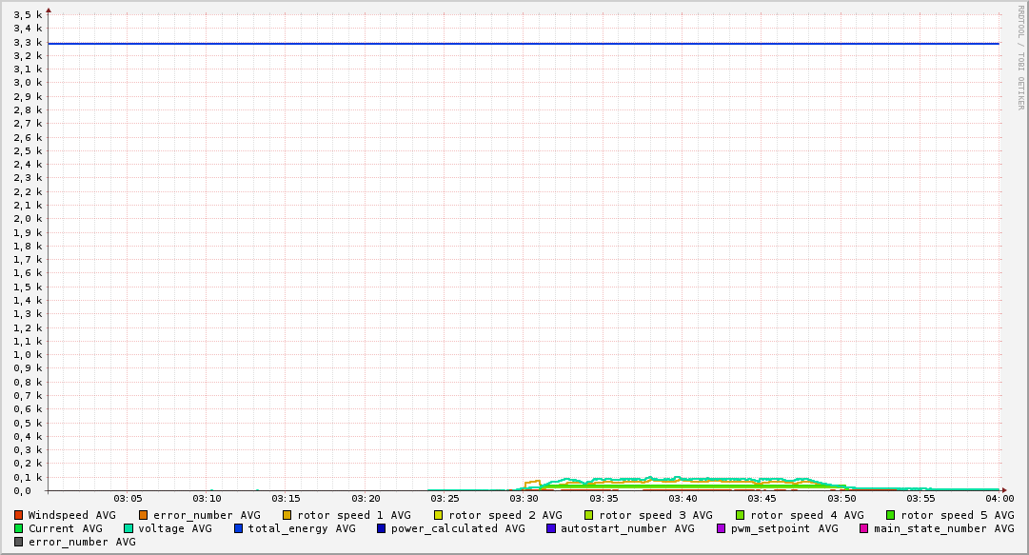Click the 03:45 time axis label

tap(762, 498)
